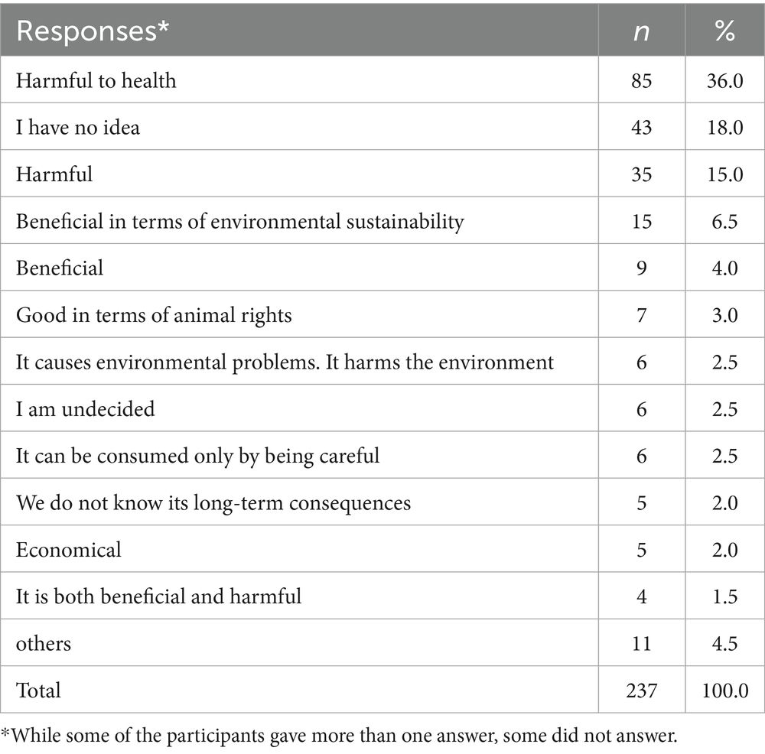765x754 pixels.
Task: Select the "I am undecided" response
Action: [85, 409]
